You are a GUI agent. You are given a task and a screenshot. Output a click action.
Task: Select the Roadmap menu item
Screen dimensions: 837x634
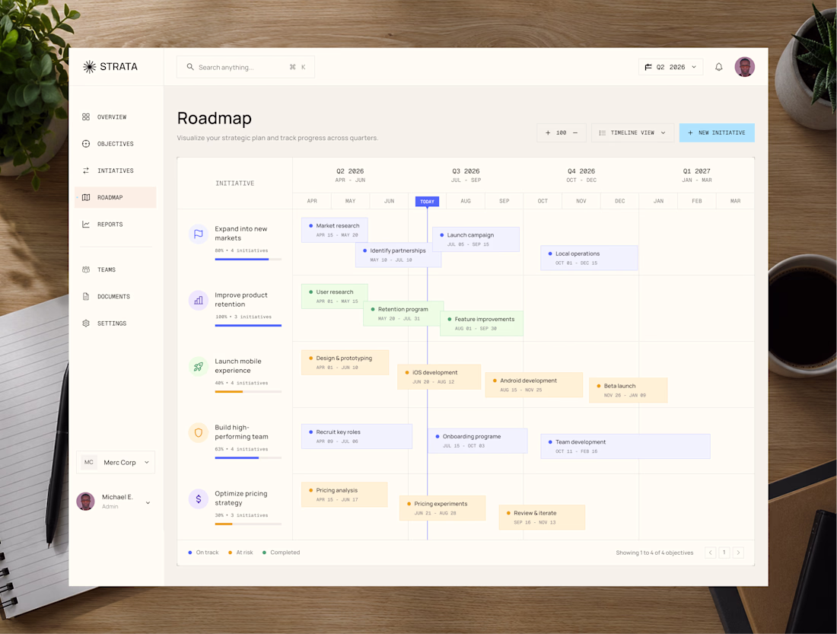(x=116, y=198)
